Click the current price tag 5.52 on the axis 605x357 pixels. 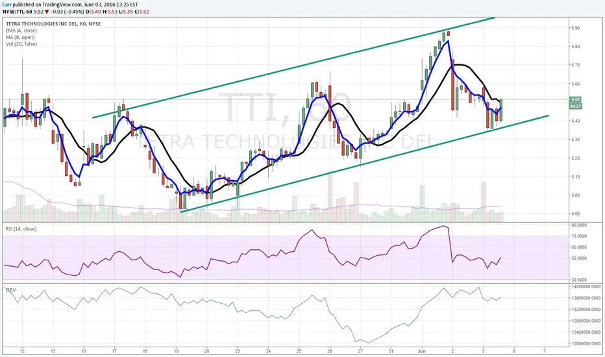point(576,99)
